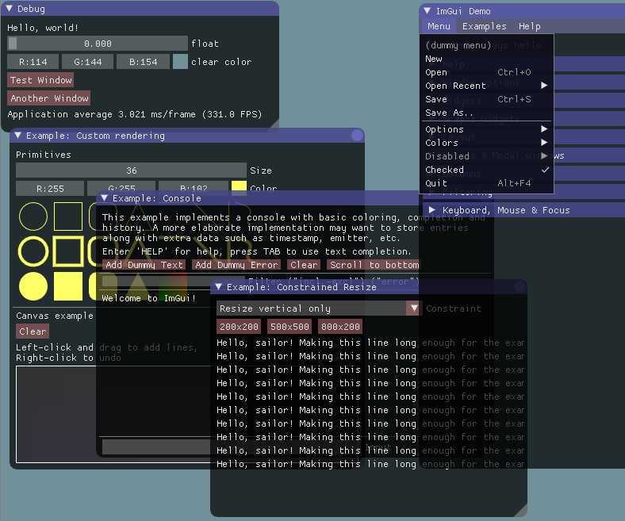Collapse the Example: Console window triangle
625x521 pixels.
click(x=105, y=197)
